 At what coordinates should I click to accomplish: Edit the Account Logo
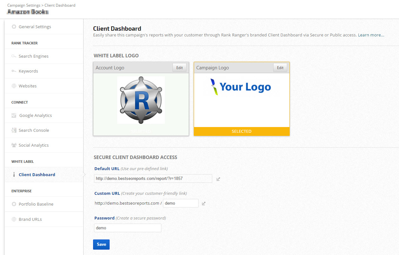[x=179, y=68]
